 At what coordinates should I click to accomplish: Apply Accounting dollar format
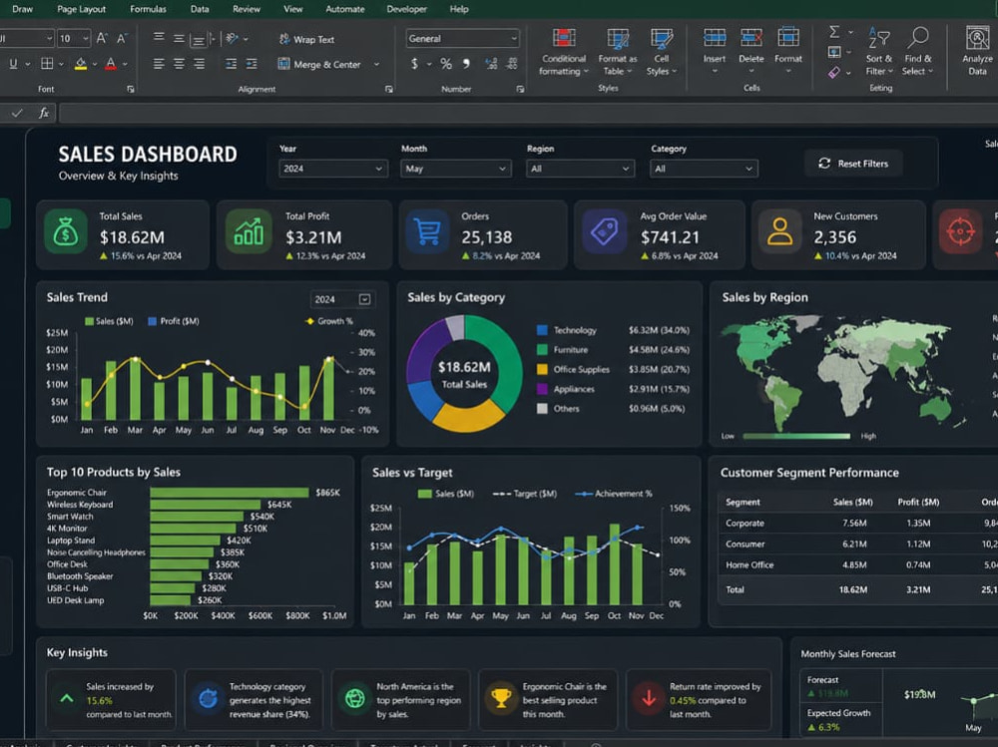coord(414,64)
